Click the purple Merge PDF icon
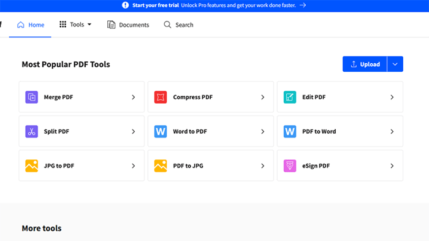The height and width of the screenshot is (241, 429). click(x=32, y=98)
